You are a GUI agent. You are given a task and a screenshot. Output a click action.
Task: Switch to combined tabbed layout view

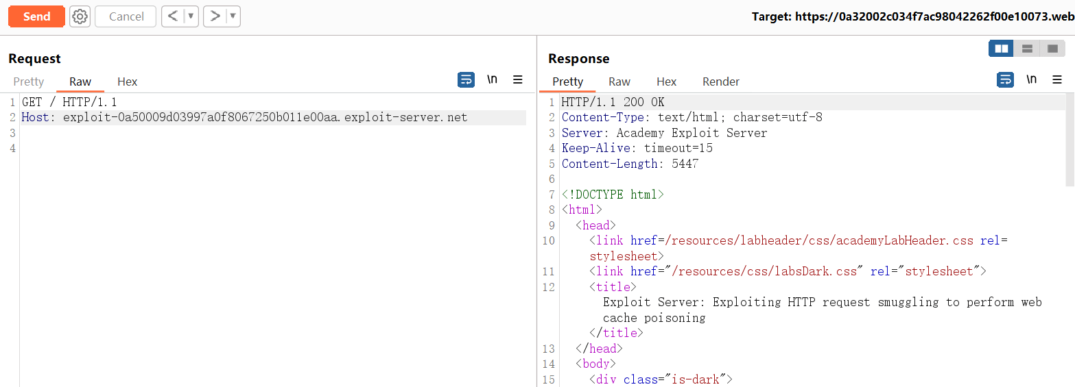coord(1052,49)
